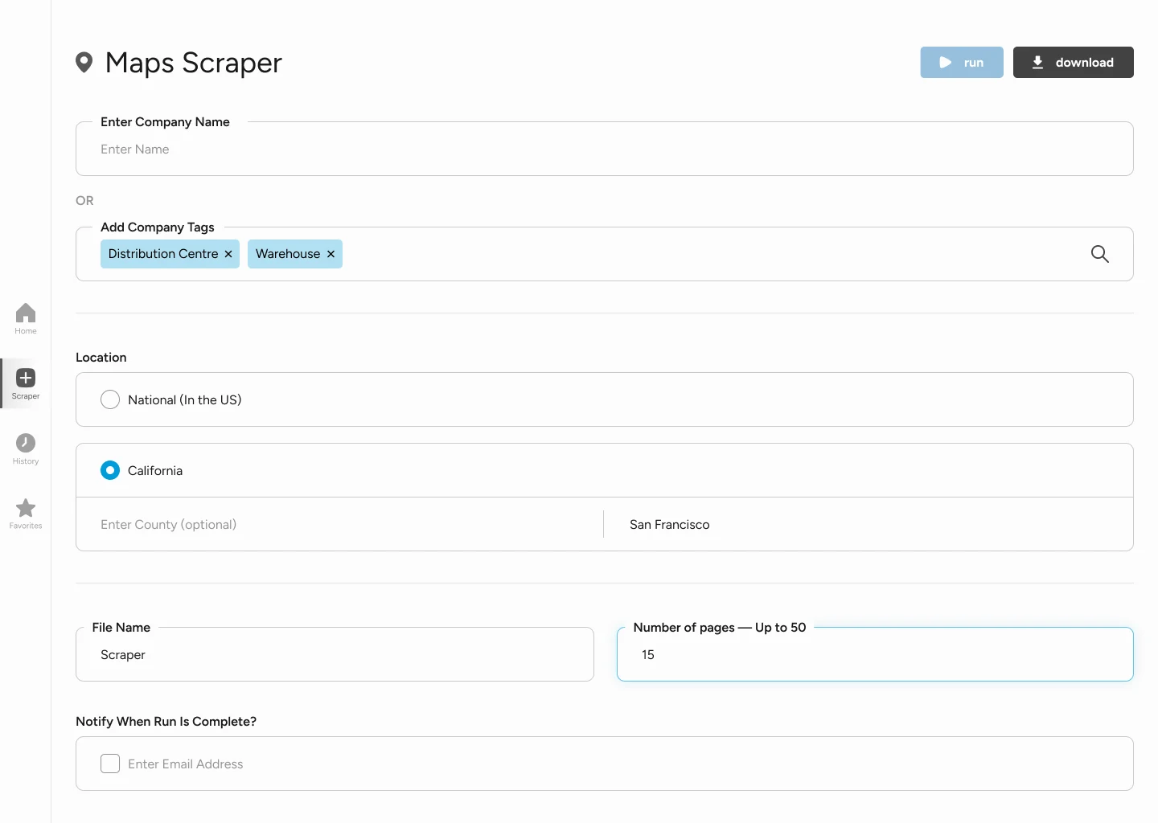Open the History sidebar icon
This screenshot has width=1158, height=823.
[x=26, y=448]
